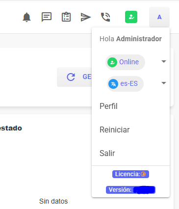Screen dimensions: 179x209
Task: Click the refresh button with circular arrow
Action: (x=75, y=77)
